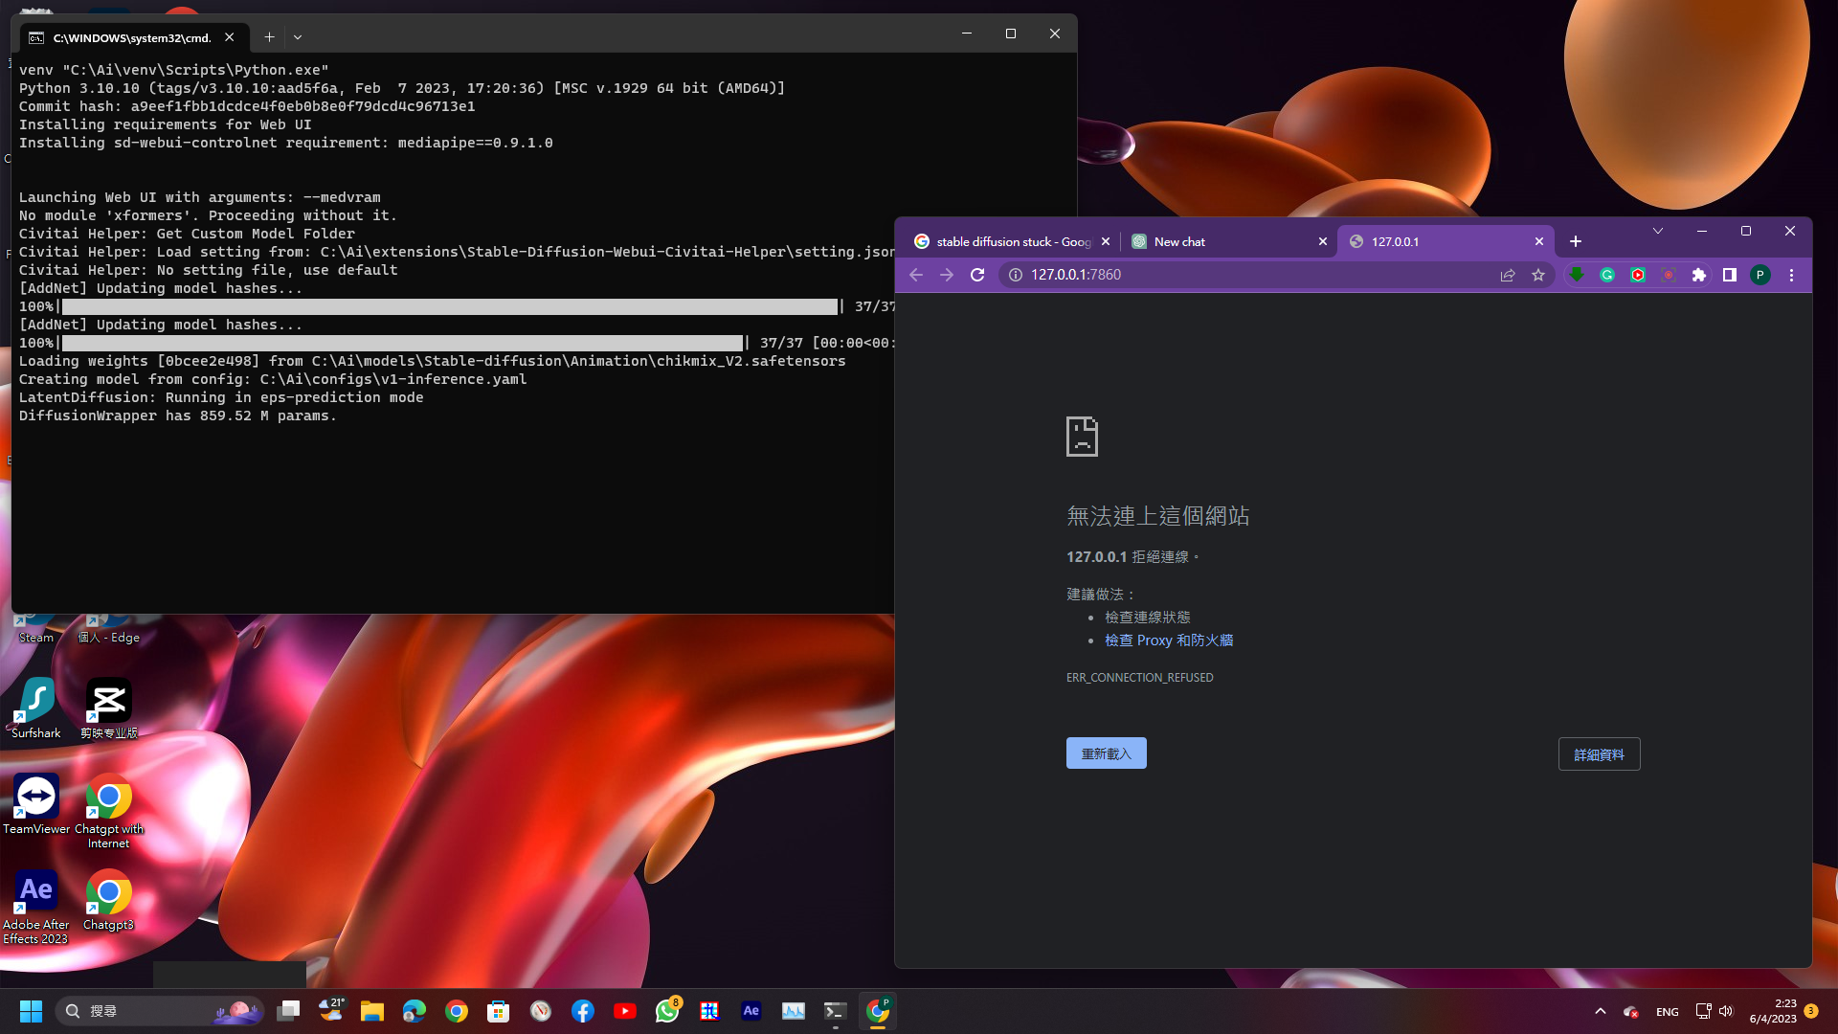Click the address bar showing 127.0.0.1:7860
The width and height of the screenshot is (1838, 1034).
1244,275
